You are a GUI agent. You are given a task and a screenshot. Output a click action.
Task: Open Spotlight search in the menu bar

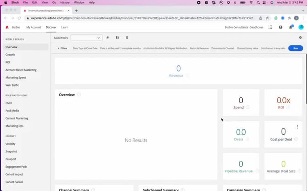point(258,2)
